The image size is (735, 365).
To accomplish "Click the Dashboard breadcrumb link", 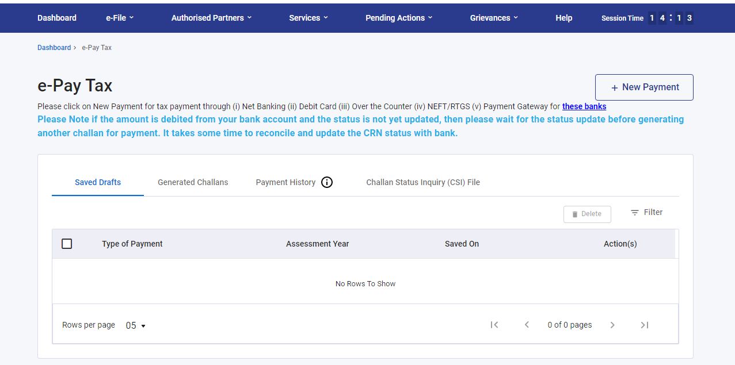I will [54, 48].
